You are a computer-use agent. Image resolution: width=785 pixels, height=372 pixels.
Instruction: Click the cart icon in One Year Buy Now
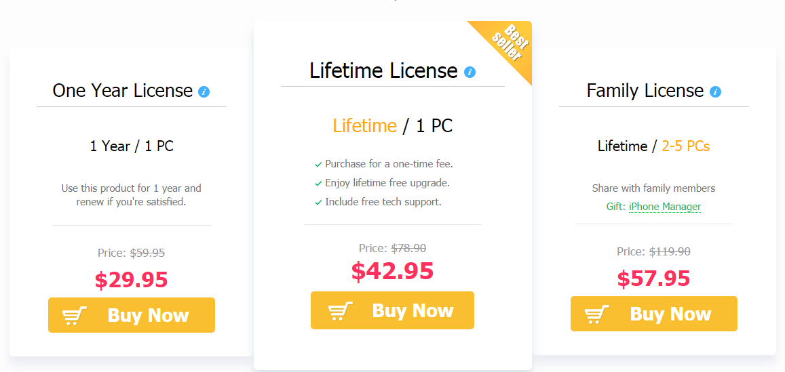[x=75, y=316]
